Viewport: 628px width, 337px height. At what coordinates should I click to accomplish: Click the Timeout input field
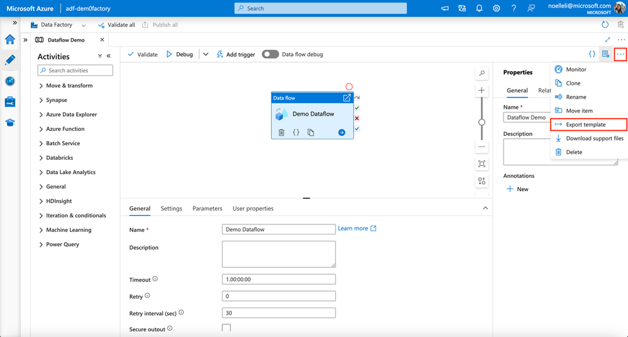pos(278,279)
